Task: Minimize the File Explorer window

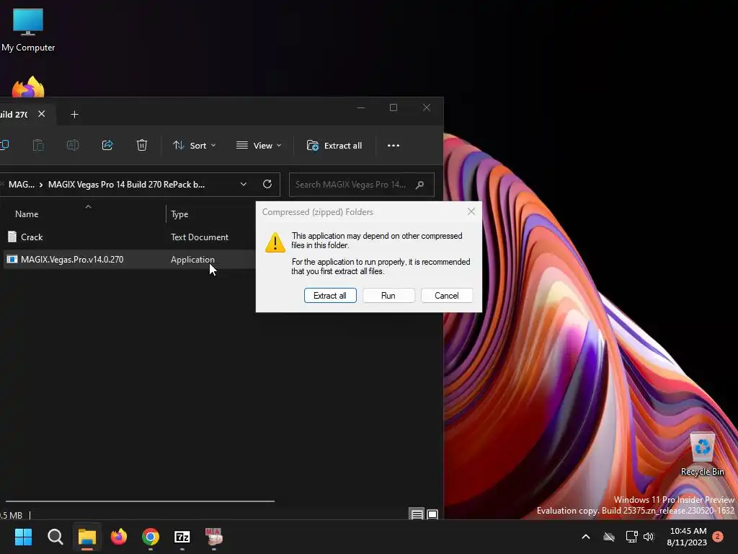Action: click(x=361, y=108)
